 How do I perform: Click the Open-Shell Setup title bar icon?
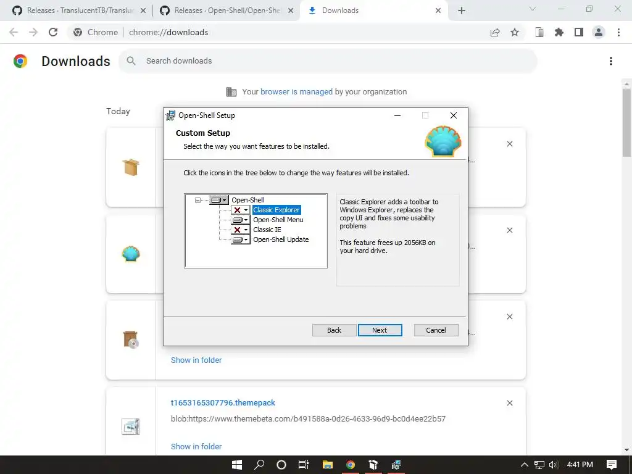(x=171, y=115)
